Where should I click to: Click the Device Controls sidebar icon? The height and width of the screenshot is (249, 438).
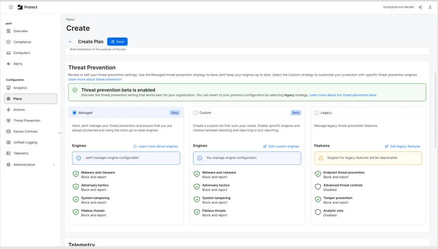[9, 131]
